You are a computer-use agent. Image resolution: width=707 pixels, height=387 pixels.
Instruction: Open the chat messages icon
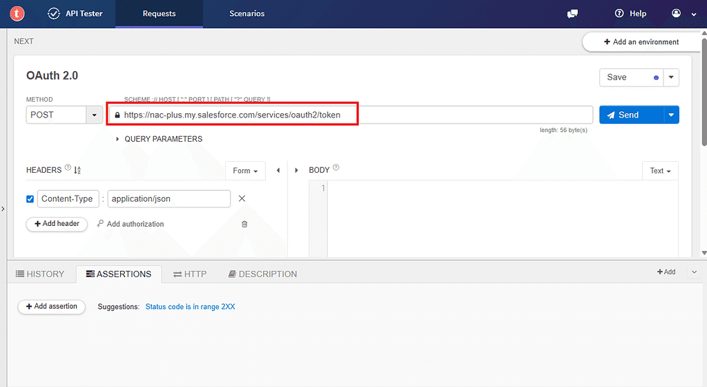click(572, 14)
